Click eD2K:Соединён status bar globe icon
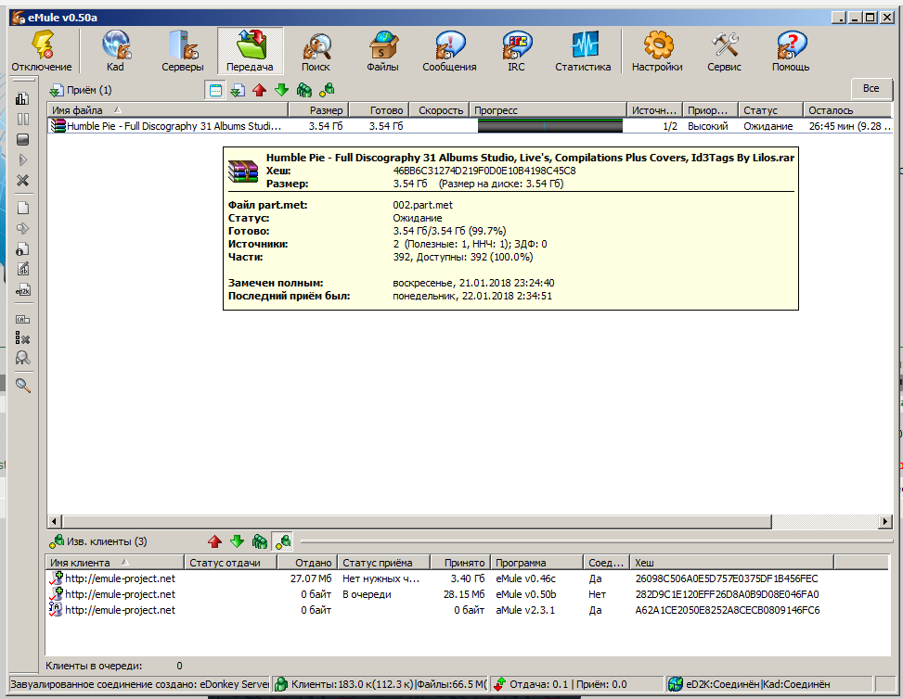This screenshot has width=903, height=699. [x=675, y=684]
